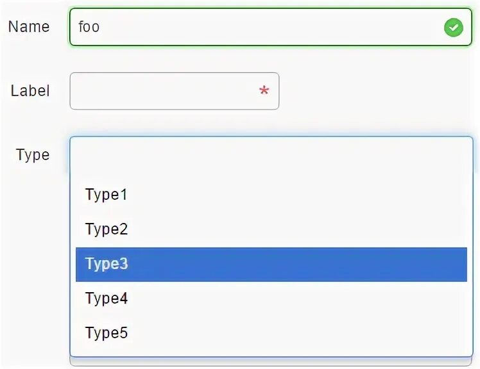The width and height of the screenshot is (480, 369).
Task: Click the partially hidden field below the dropdown
Action: (x=271, y=362)
